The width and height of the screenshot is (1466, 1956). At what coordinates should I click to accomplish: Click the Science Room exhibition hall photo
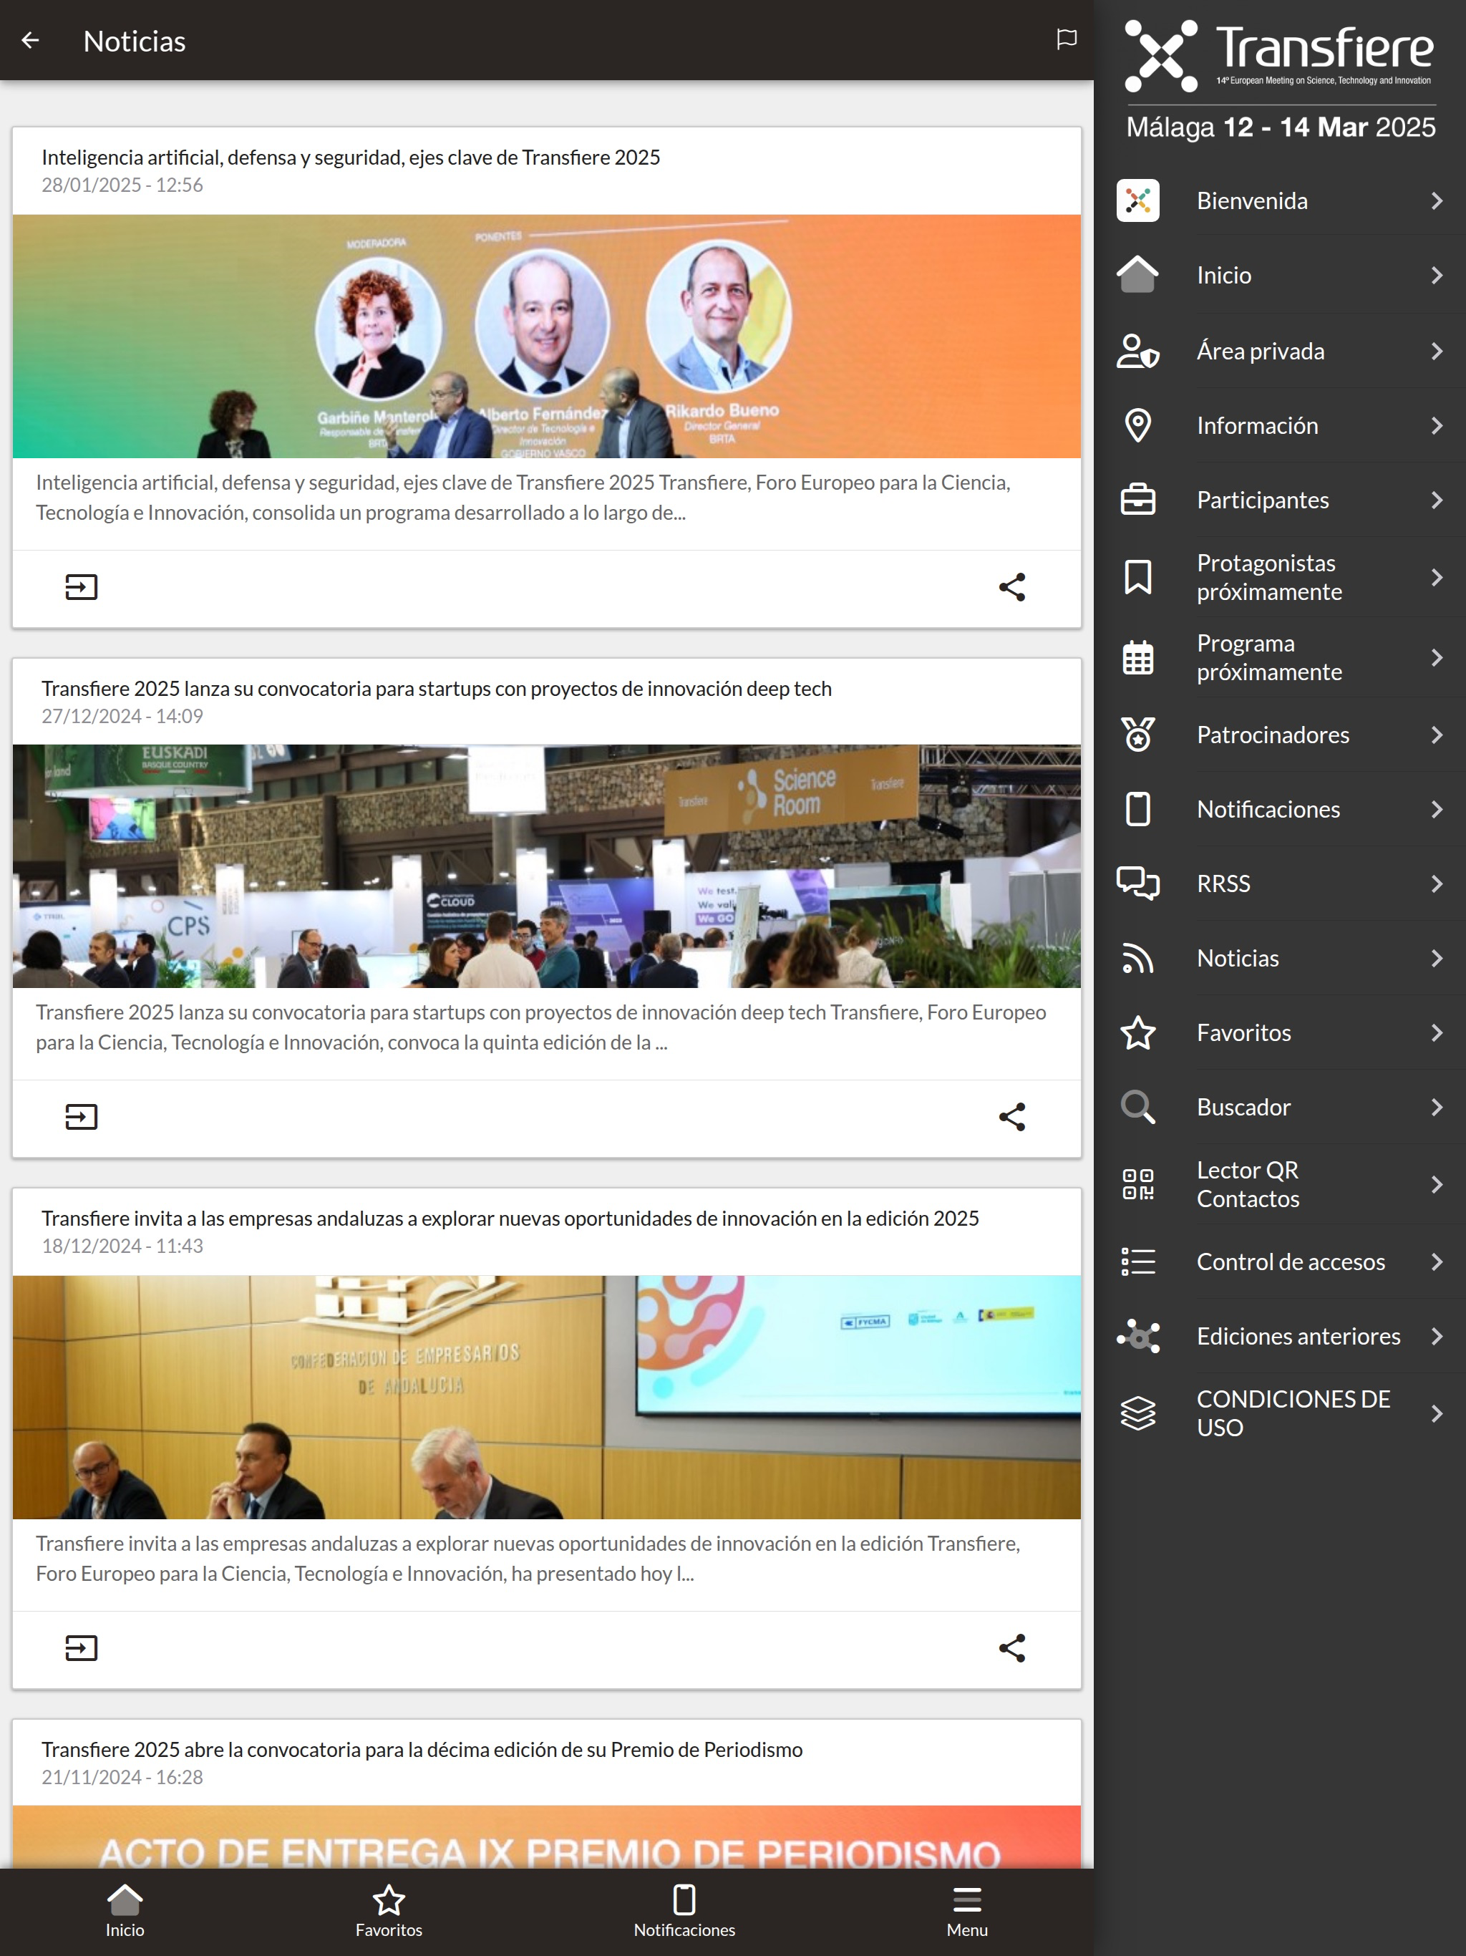(546, 866)
